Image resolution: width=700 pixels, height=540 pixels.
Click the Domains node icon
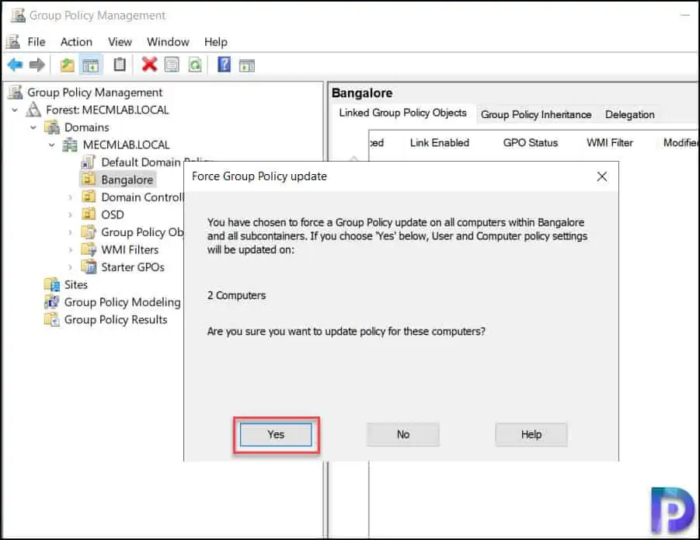point(52,127)
